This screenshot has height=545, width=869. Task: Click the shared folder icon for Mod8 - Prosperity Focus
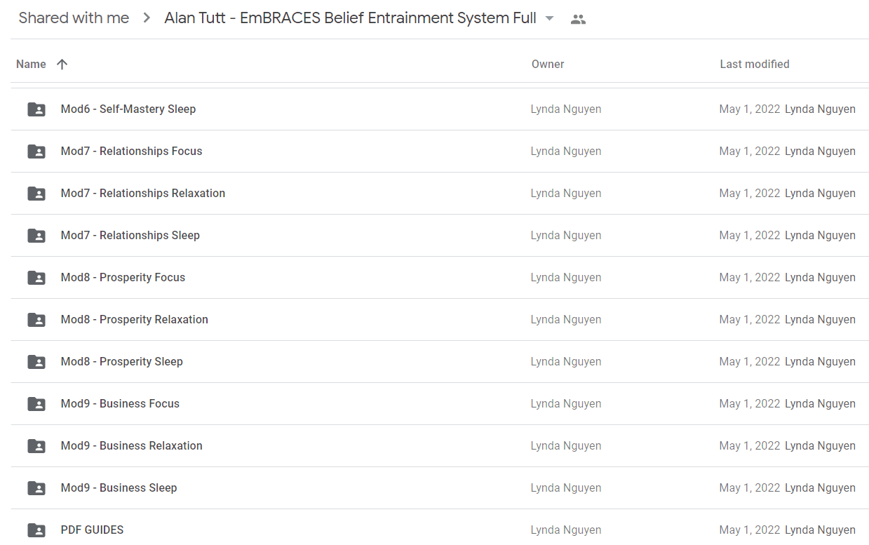pos(36,278)
